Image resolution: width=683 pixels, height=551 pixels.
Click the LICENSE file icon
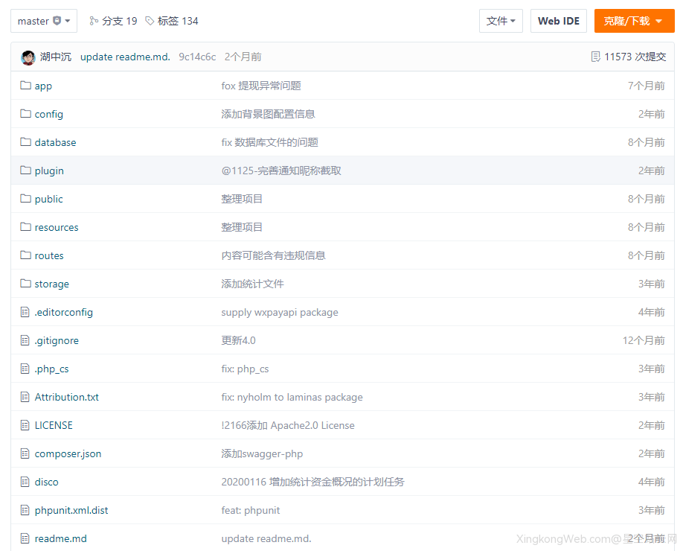[x=25, y=425]
